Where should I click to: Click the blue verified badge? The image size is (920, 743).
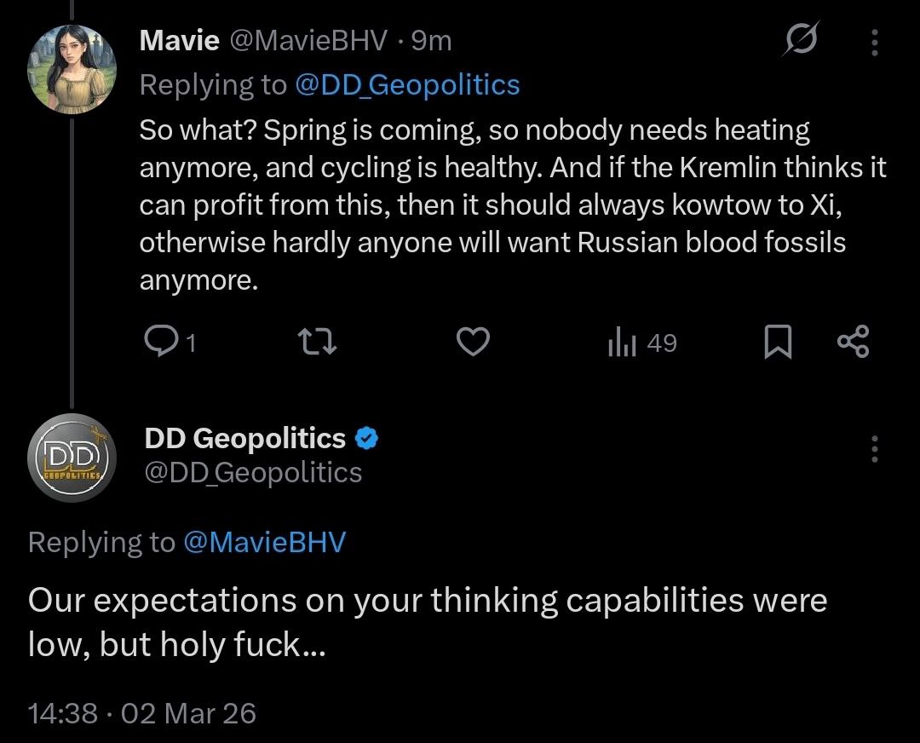(366, 439)
